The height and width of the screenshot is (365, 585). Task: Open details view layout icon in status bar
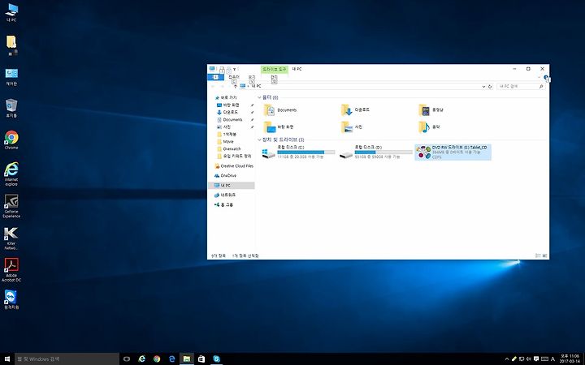(x=538, y=255)
